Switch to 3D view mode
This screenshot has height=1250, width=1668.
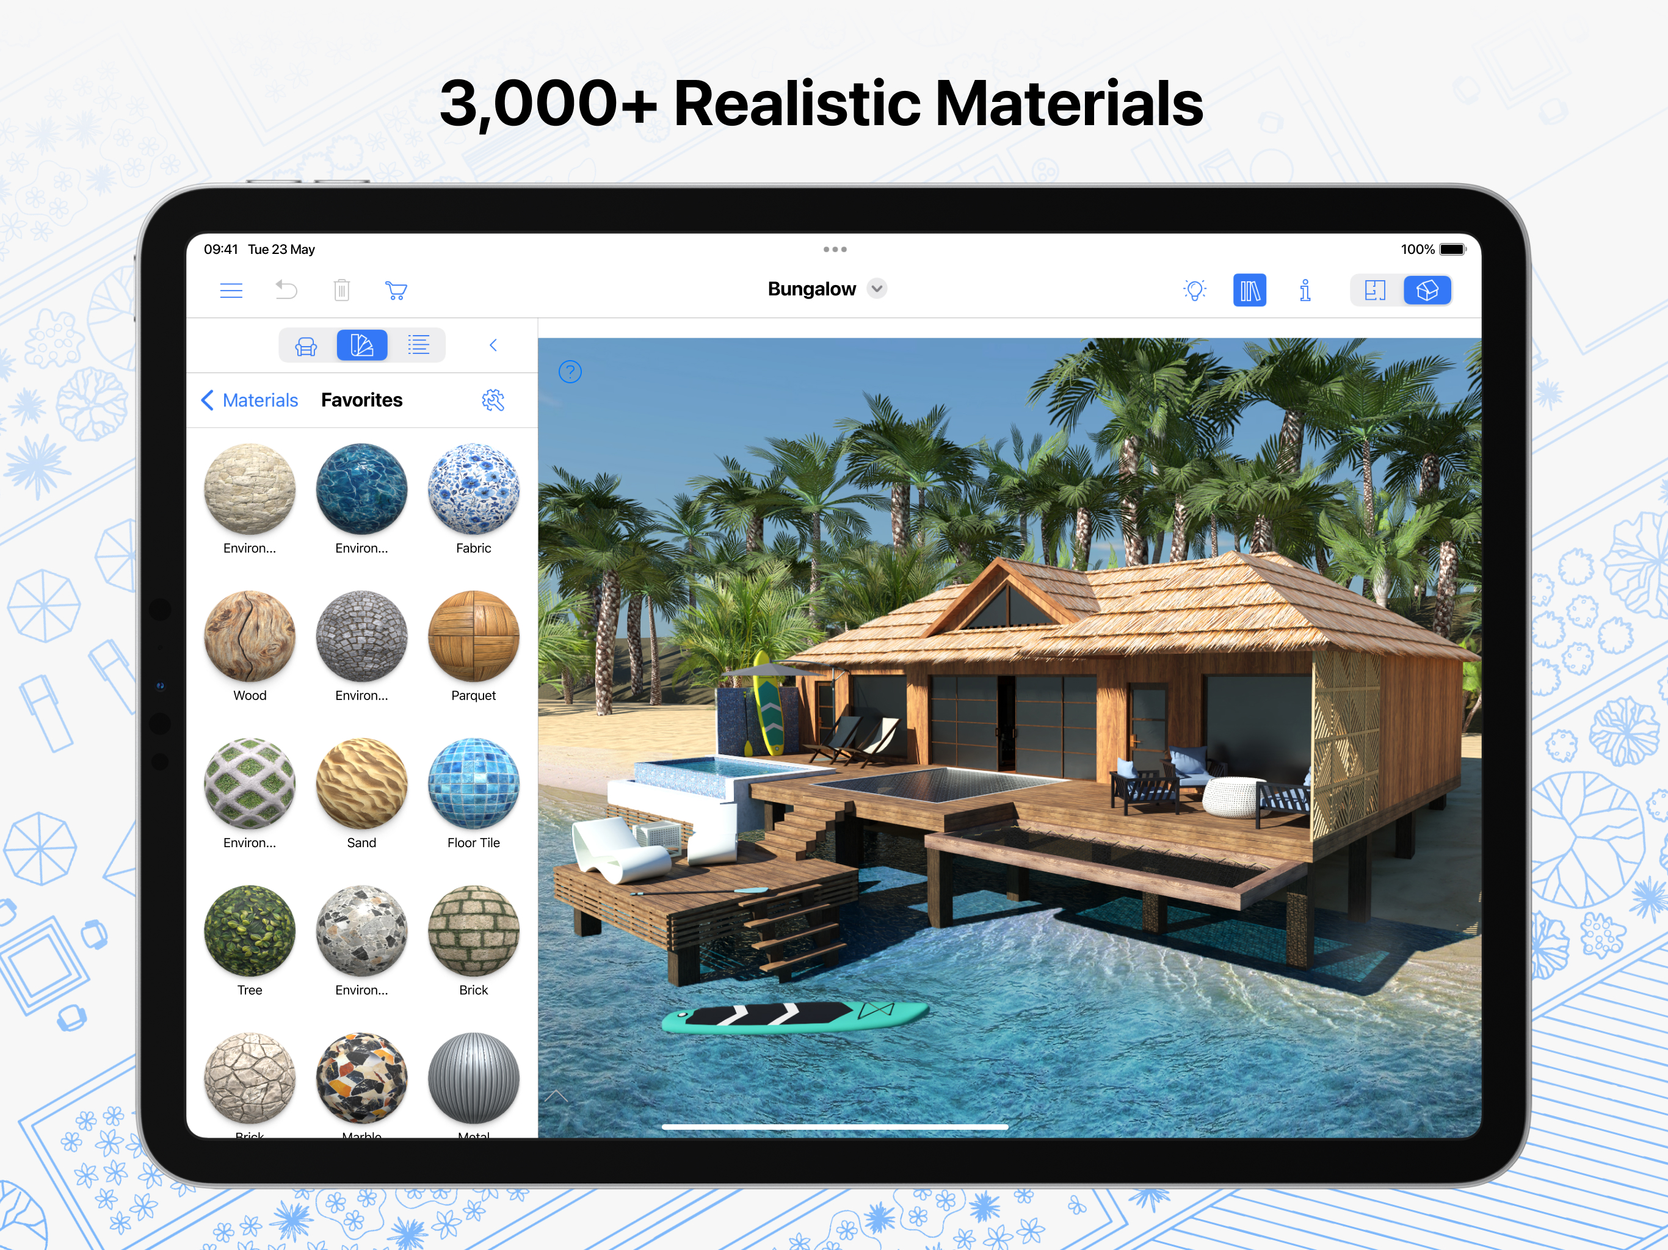tap(1427, 291)
